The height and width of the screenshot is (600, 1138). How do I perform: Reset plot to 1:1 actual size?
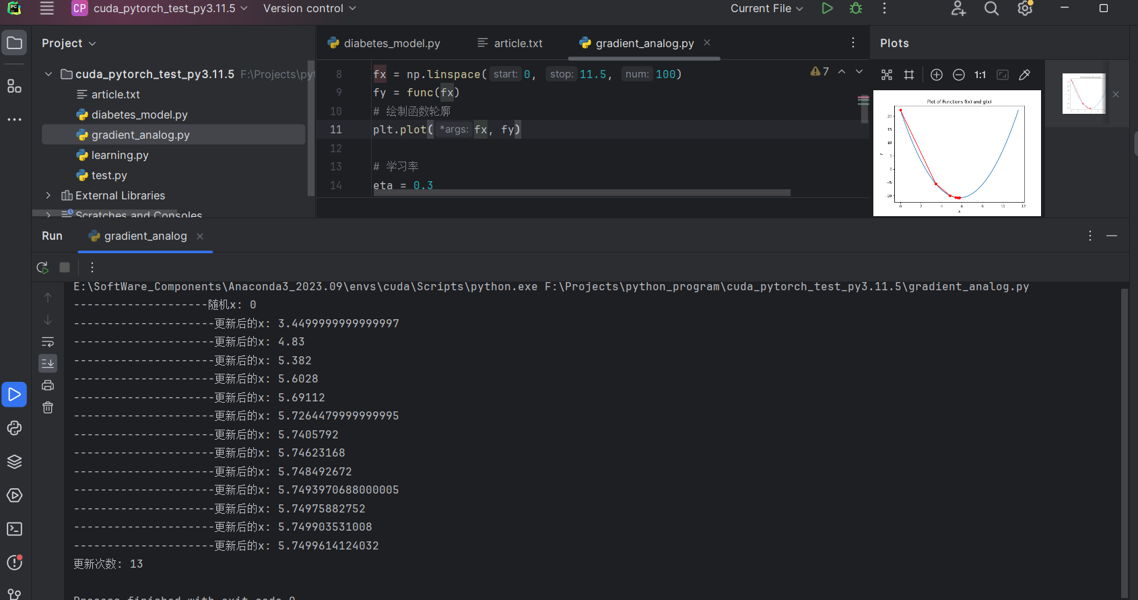(980, 75)
